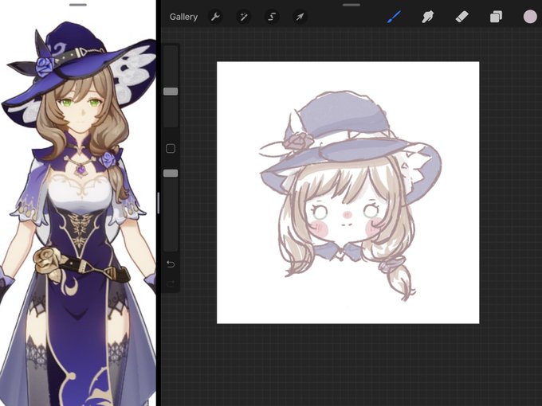
Task: Open the Layers panel
Action: [x=496, y=17]
